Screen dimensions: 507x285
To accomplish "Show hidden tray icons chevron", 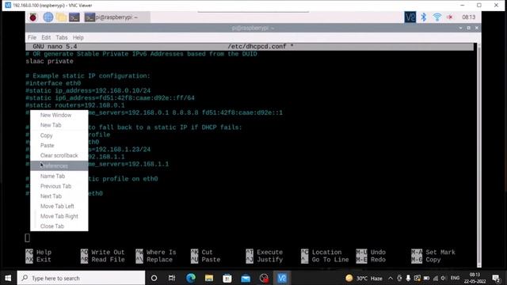I will click(391, 278).
